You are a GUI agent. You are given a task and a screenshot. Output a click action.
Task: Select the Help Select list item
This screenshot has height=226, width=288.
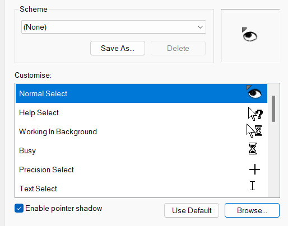(x=141, y=112)
